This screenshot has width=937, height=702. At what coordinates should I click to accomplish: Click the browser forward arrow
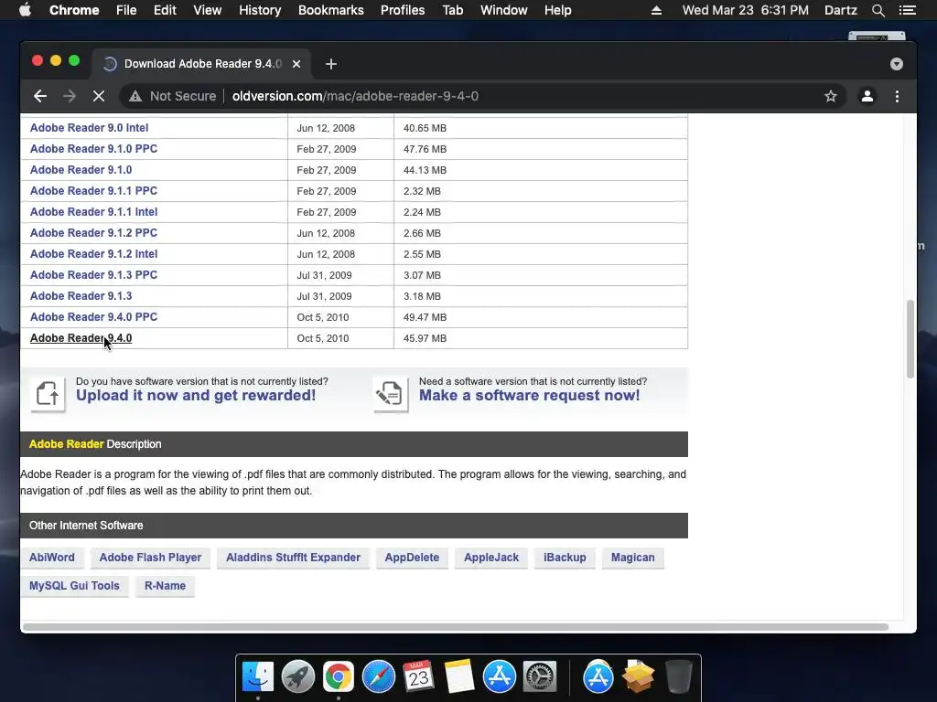(x=70, y=96)
